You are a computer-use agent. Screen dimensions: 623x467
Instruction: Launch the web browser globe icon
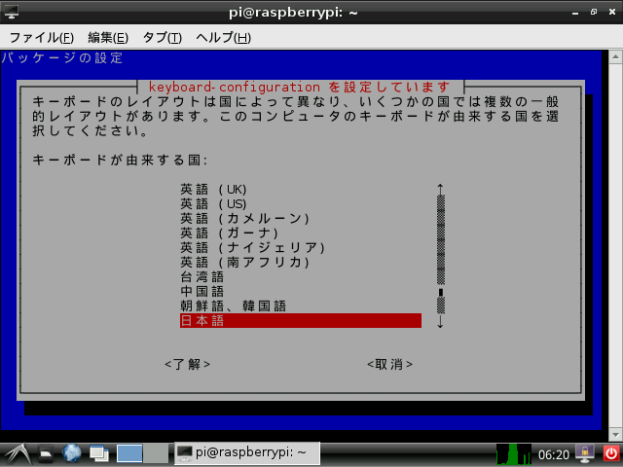[72, 453]
